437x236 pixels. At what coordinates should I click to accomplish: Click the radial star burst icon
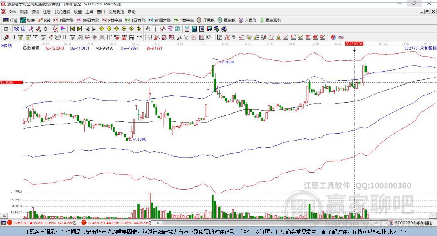[x=94, y=37]
